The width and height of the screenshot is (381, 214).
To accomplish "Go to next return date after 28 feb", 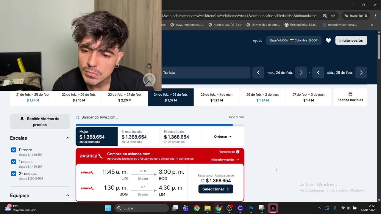I will tap(361, 73).
